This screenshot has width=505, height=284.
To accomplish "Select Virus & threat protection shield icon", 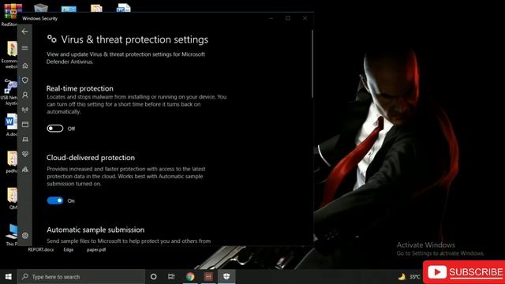I will pos(24,80).
